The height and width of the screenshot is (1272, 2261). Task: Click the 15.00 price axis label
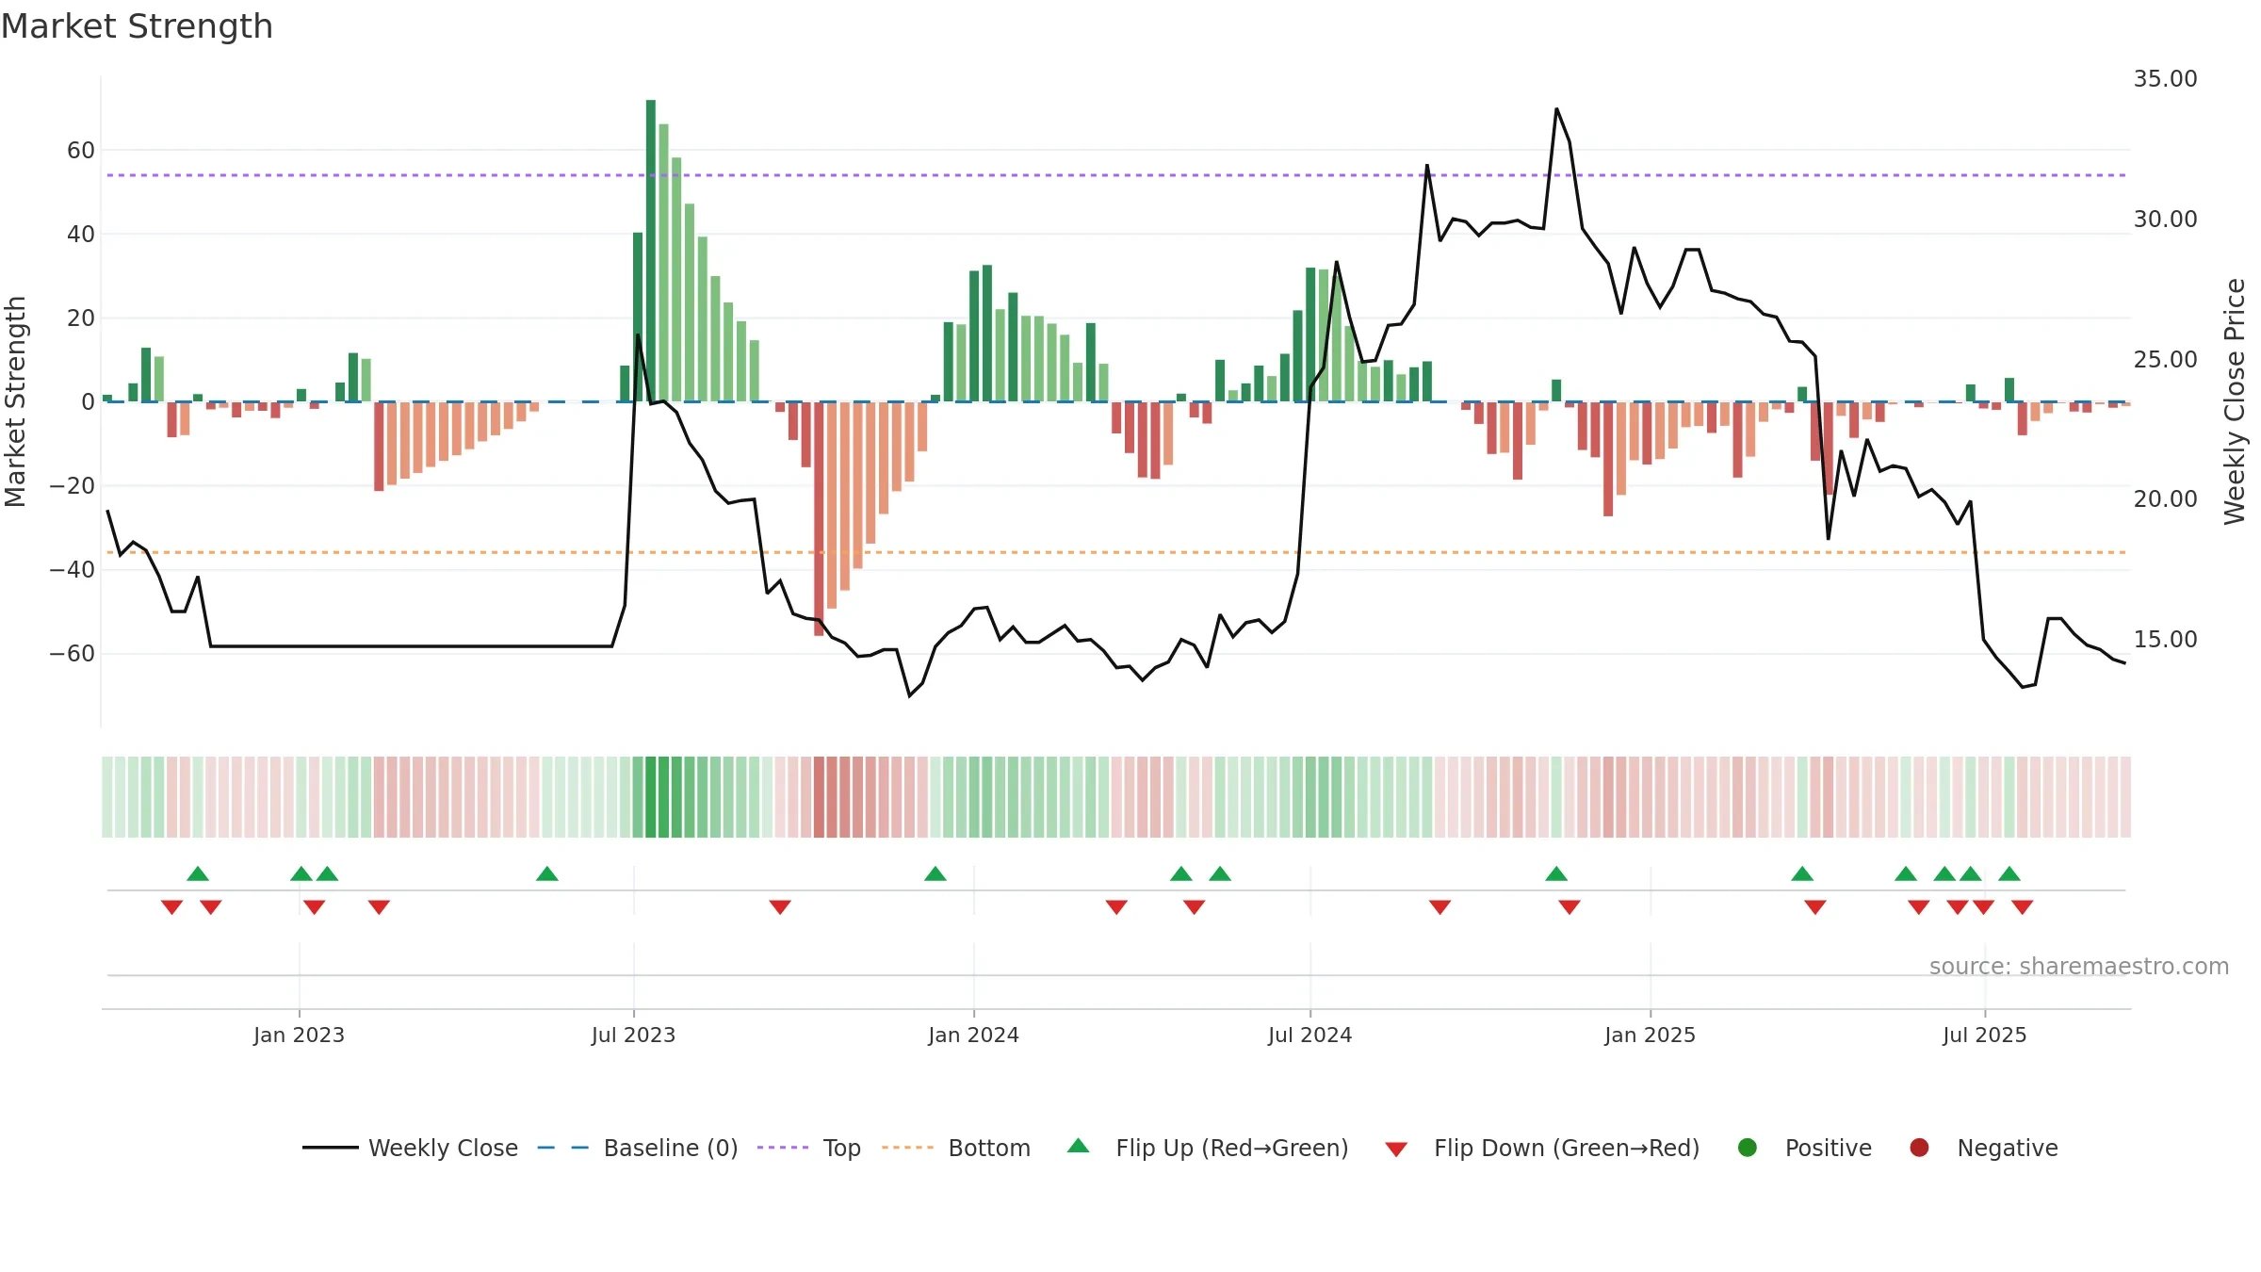pos(2165,640)
